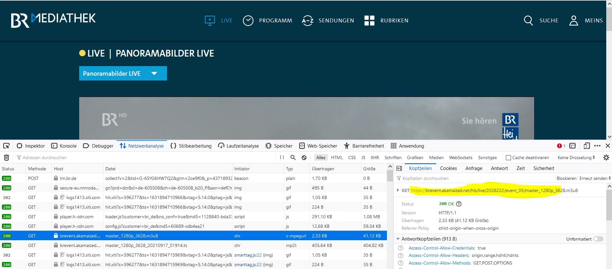
Task: Pause network recording
Action: [282, 158]
